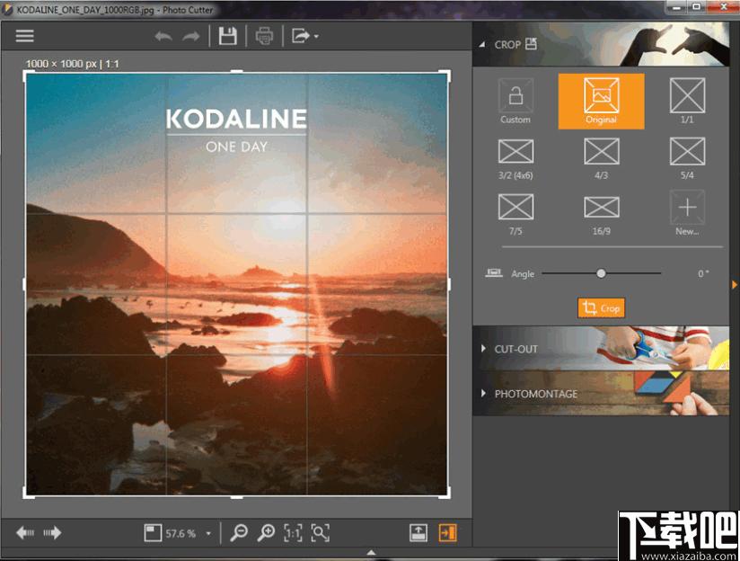Click the upload panel icon in bottom bar
Screen dimensions: 740x561
(x=418, y=532)
